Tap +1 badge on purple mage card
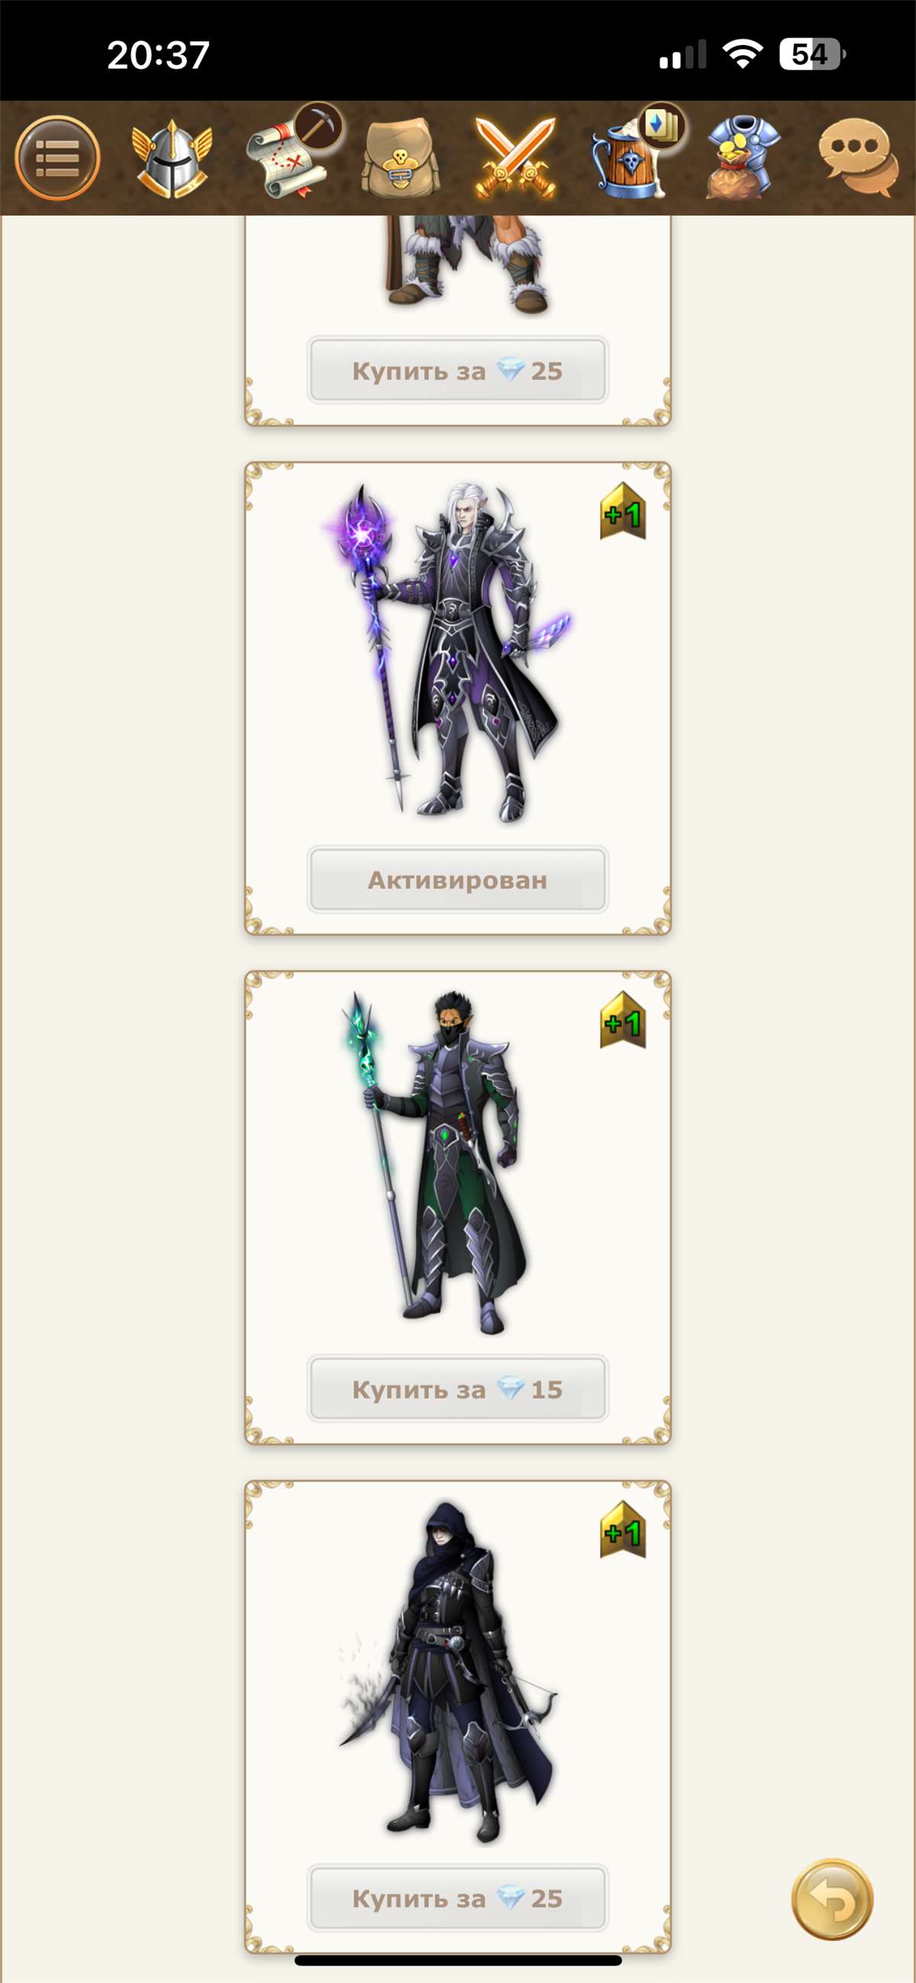This screenshot has width=916, height=1983. point(623,511)
